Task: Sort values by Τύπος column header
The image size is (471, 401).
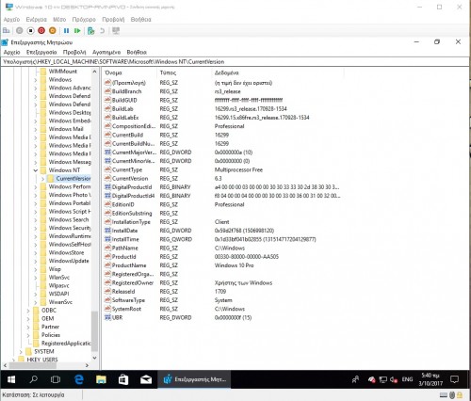Action: [x=184, y=72]
